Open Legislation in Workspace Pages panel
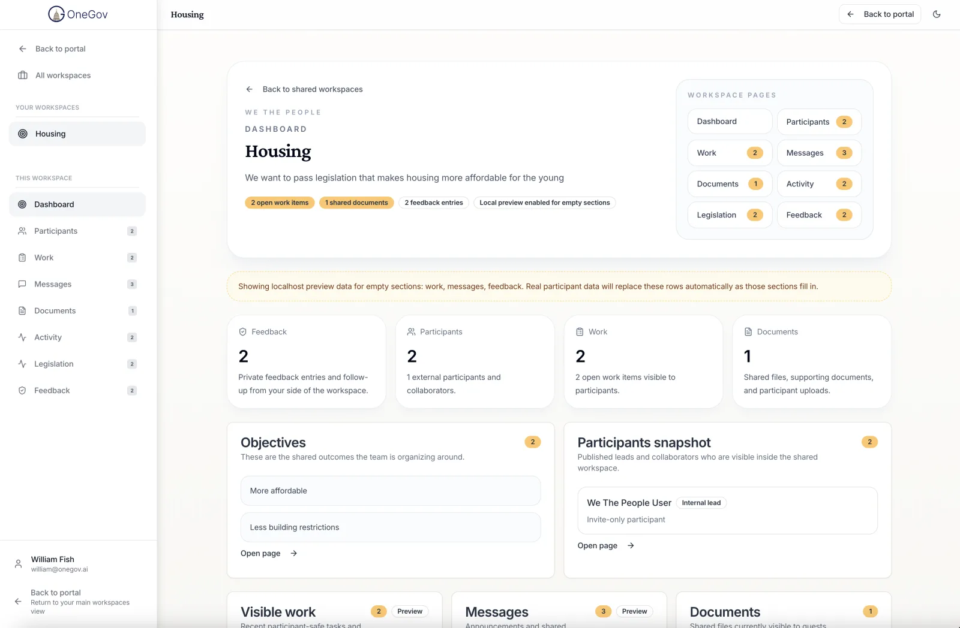Screen dimensions: 960x628 point(730,215)
